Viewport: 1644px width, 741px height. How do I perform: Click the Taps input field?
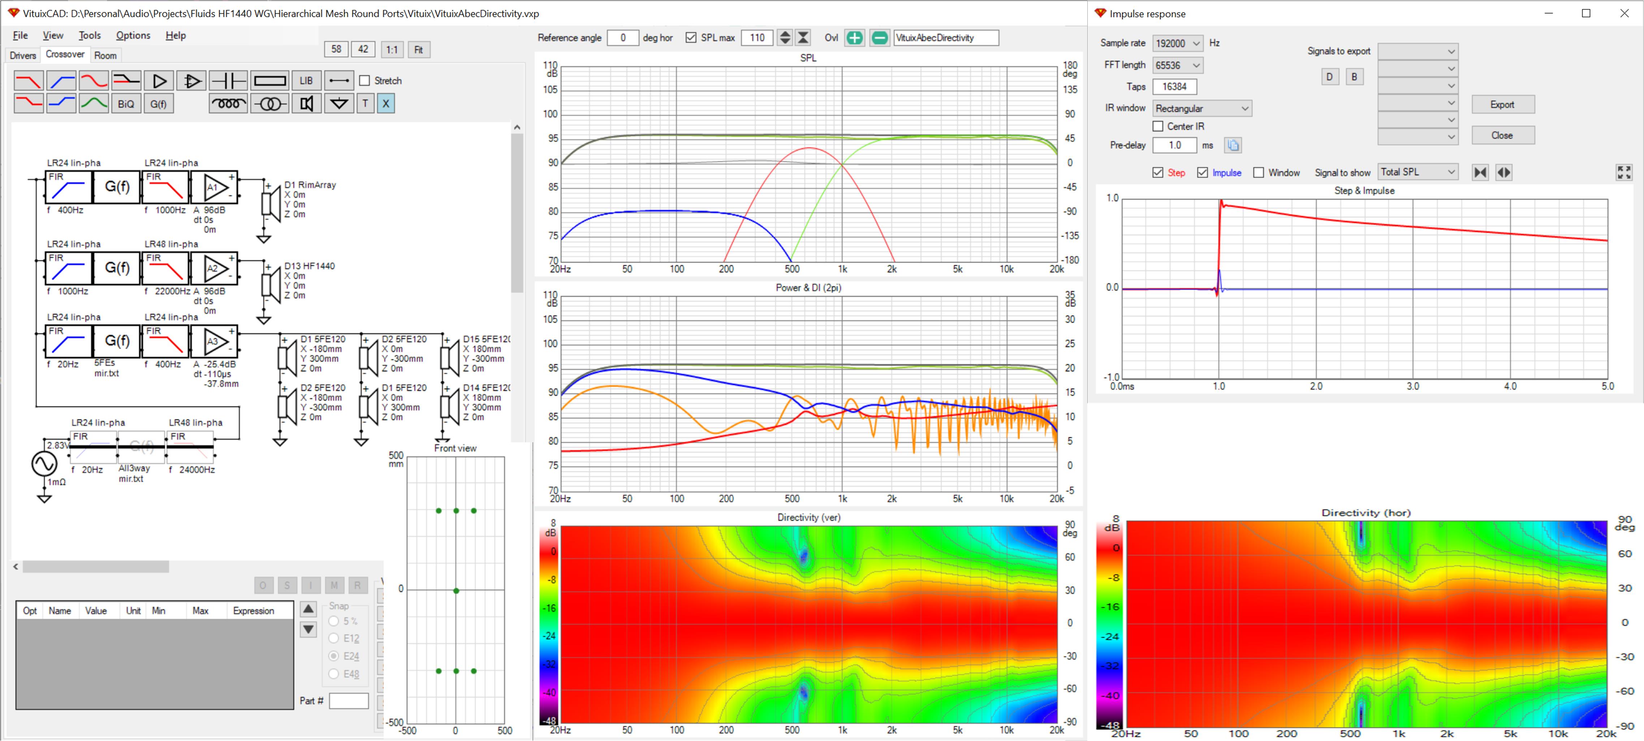[1175, 87]
